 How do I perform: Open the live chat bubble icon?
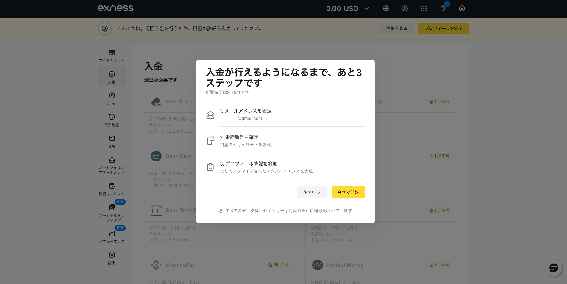pos(554,268)
